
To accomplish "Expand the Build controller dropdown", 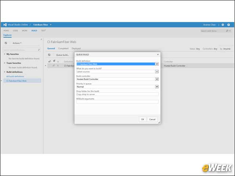I will coord(157,79).
